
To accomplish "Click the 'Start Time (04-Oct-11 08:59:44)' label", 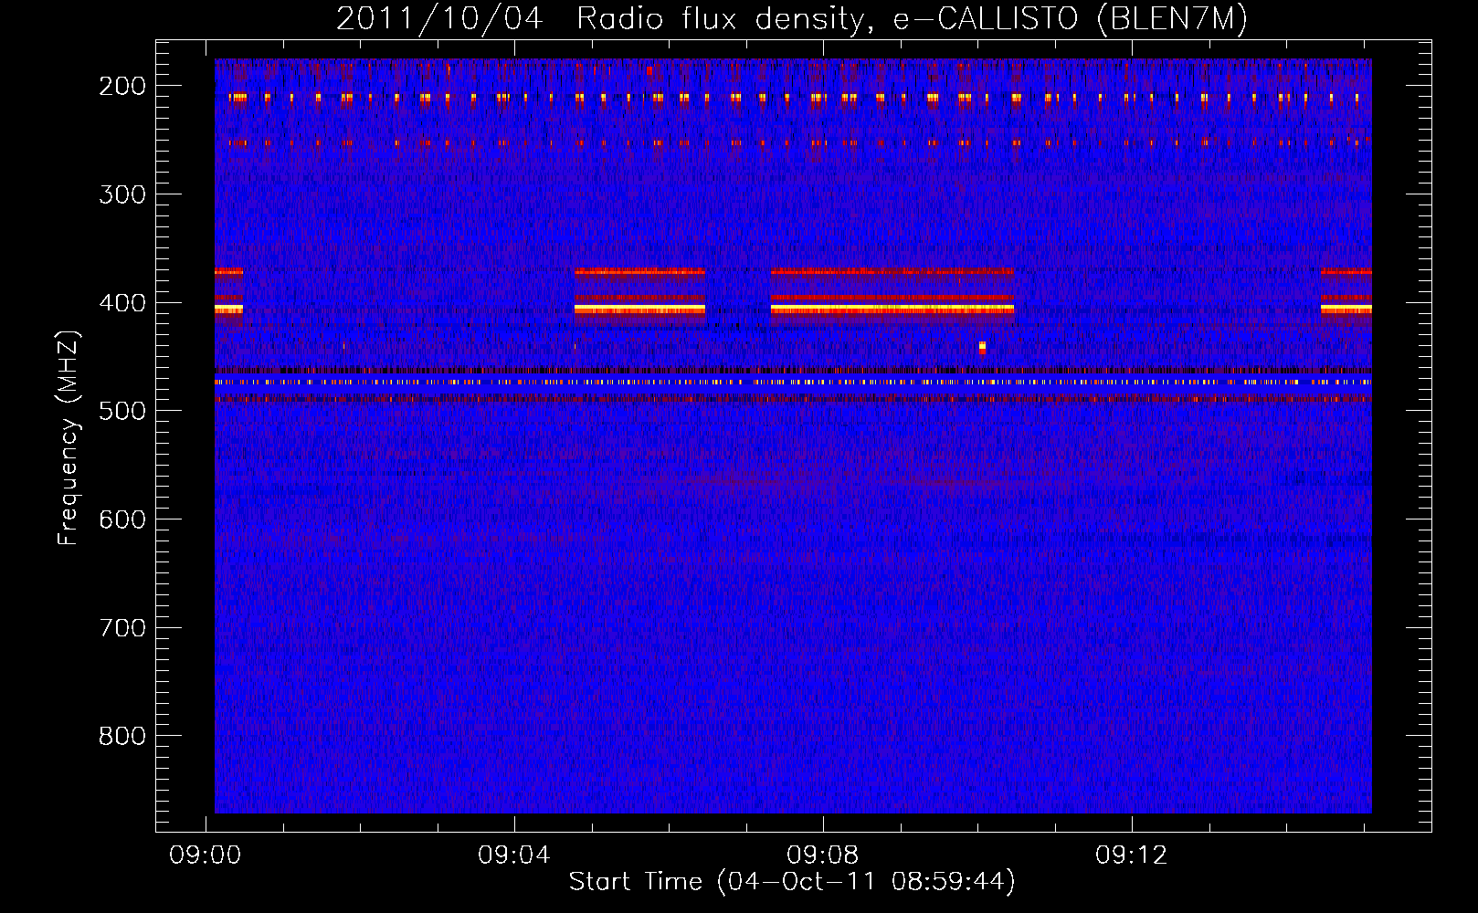I will [792, 881].
